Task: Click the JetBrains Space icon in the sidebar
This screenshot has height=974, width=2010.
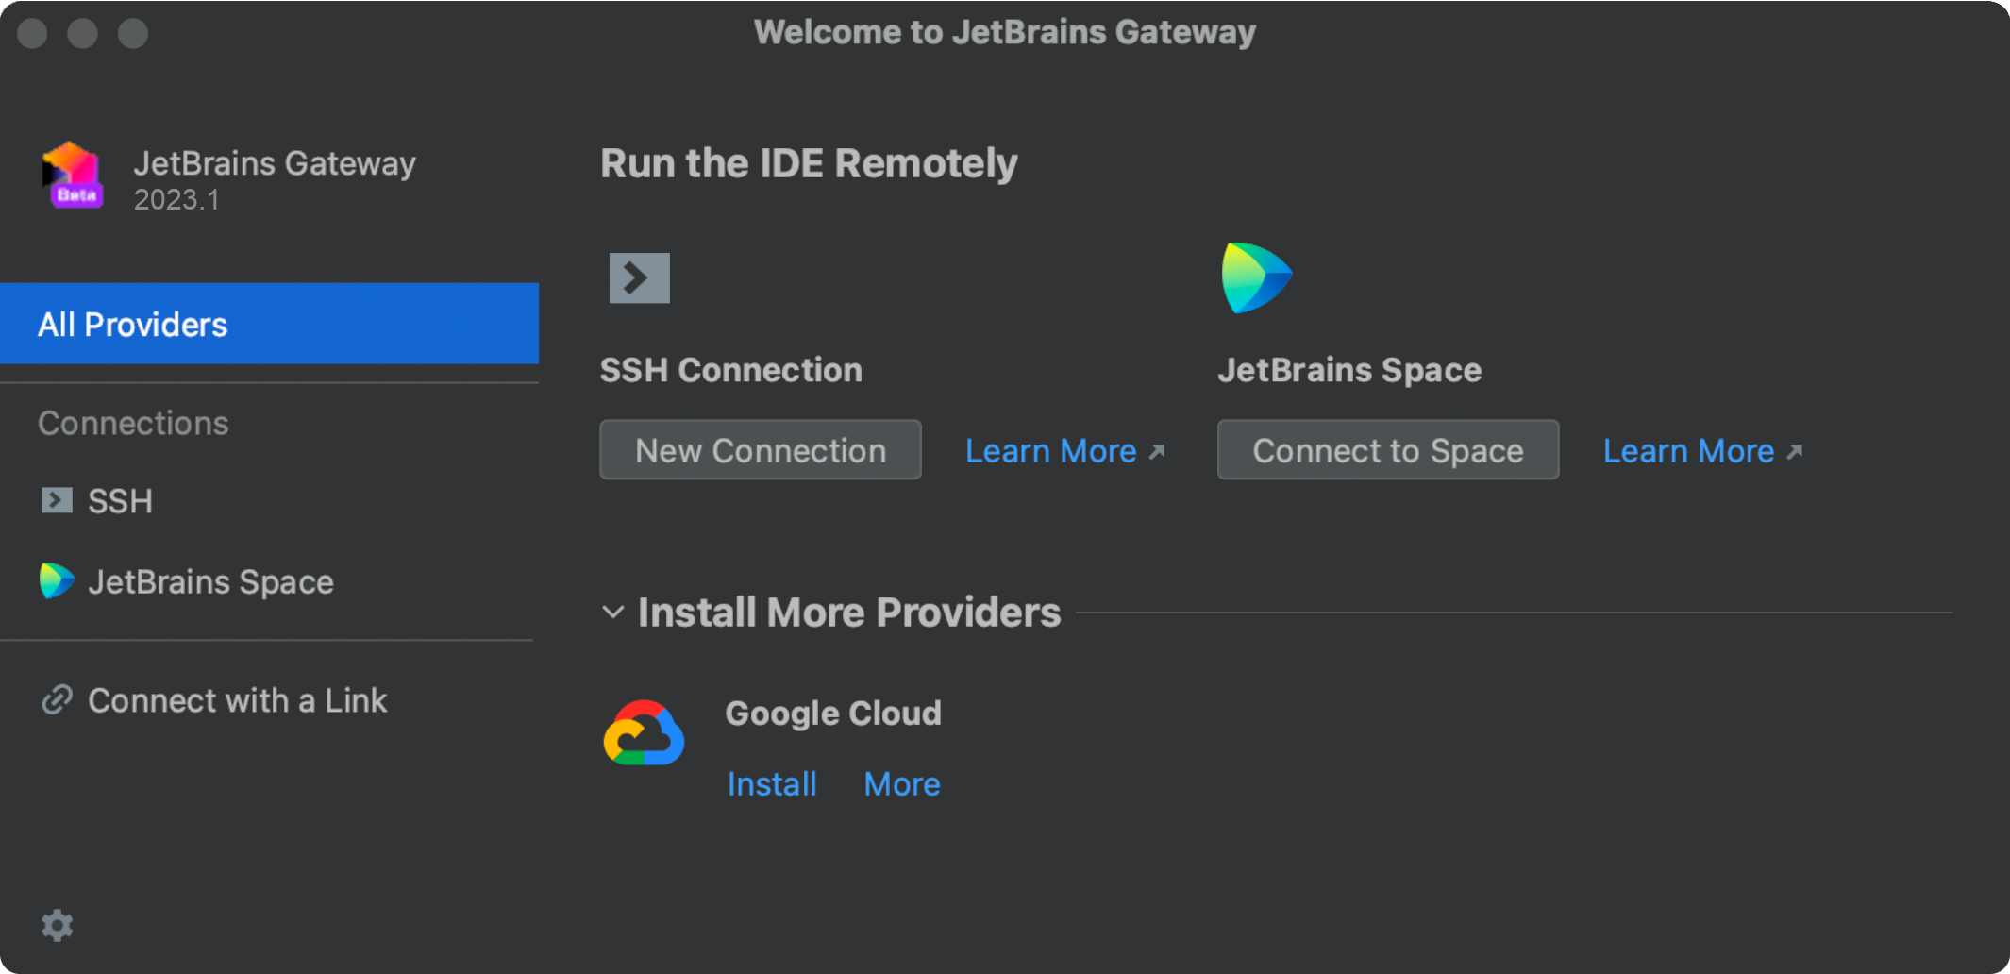Action: 56,581
